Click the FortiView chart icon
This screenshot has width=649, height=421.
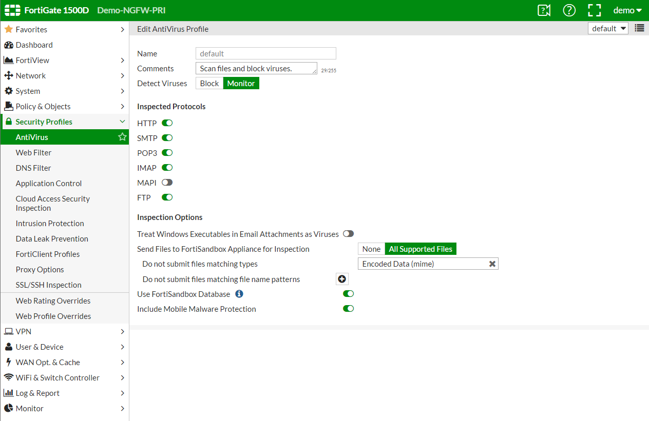coord(8,60)
